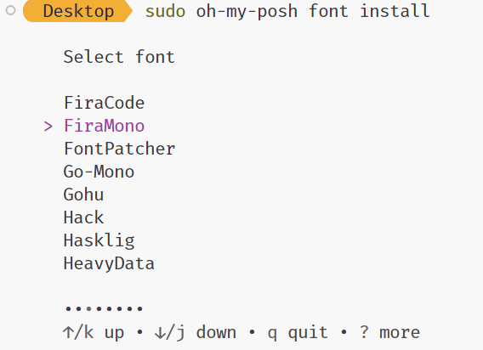Click the word sudo in the command
Image resolution: width=483 pixels, height=350 pixels.
pos(165,11)
